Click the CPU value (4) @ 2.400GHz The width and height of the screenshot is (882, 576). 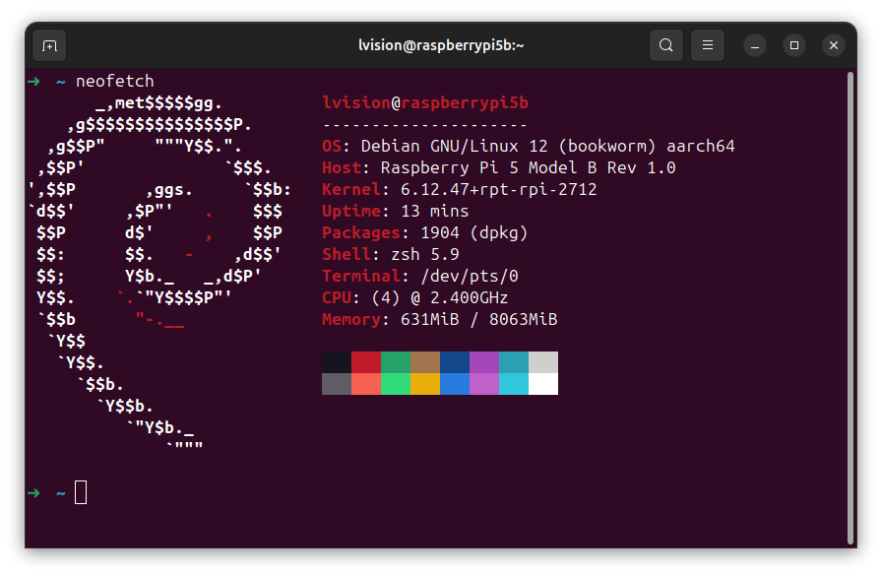[440, 297]
